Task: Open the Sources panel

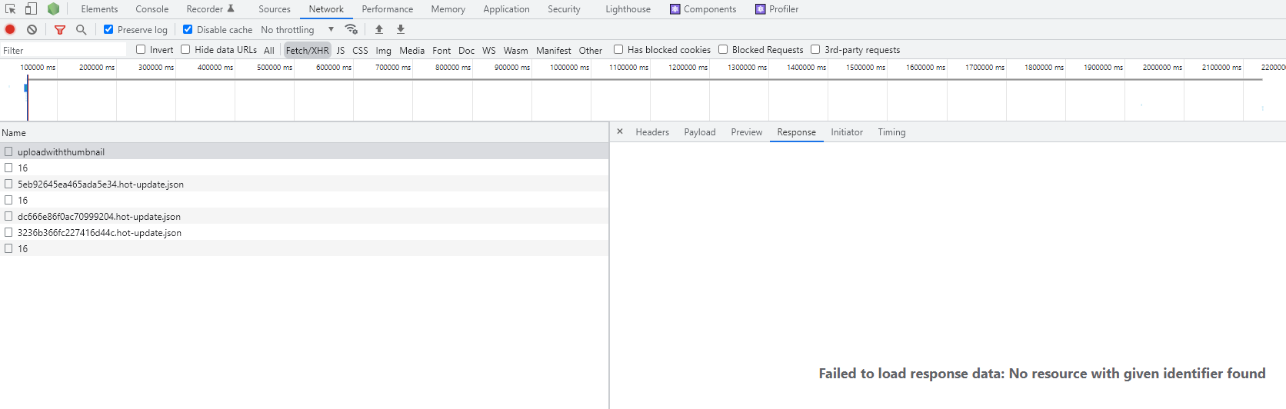Action: pos(275,9)
